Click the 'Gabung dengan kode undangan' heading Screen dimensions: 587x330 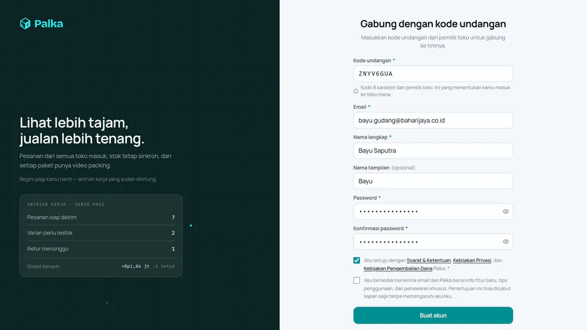[x=433, y=24]
